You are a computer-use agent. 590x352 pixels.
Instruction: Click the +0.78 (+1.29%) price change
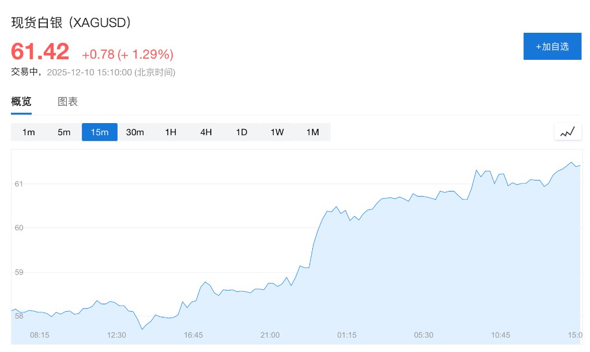127,55
